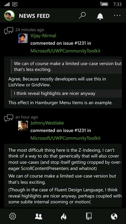Open the three-dots more options menu
Image resolution: width=126 pixels, height=224 pixels.
(x=117, y=15)
